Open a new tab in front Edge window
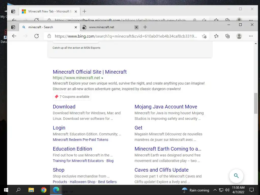 click(145, 27)
